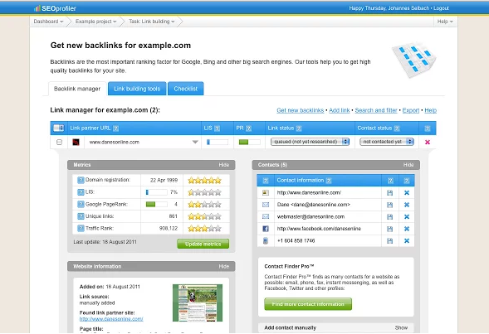The image size is (489, 334).
Task: Click the Update metrics button
Action: (x=203, y=244)
